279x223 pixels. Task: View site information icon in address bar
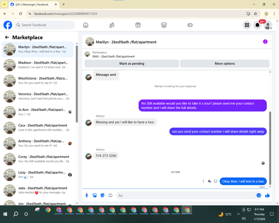pyautogui.click(x=30, y=14)
